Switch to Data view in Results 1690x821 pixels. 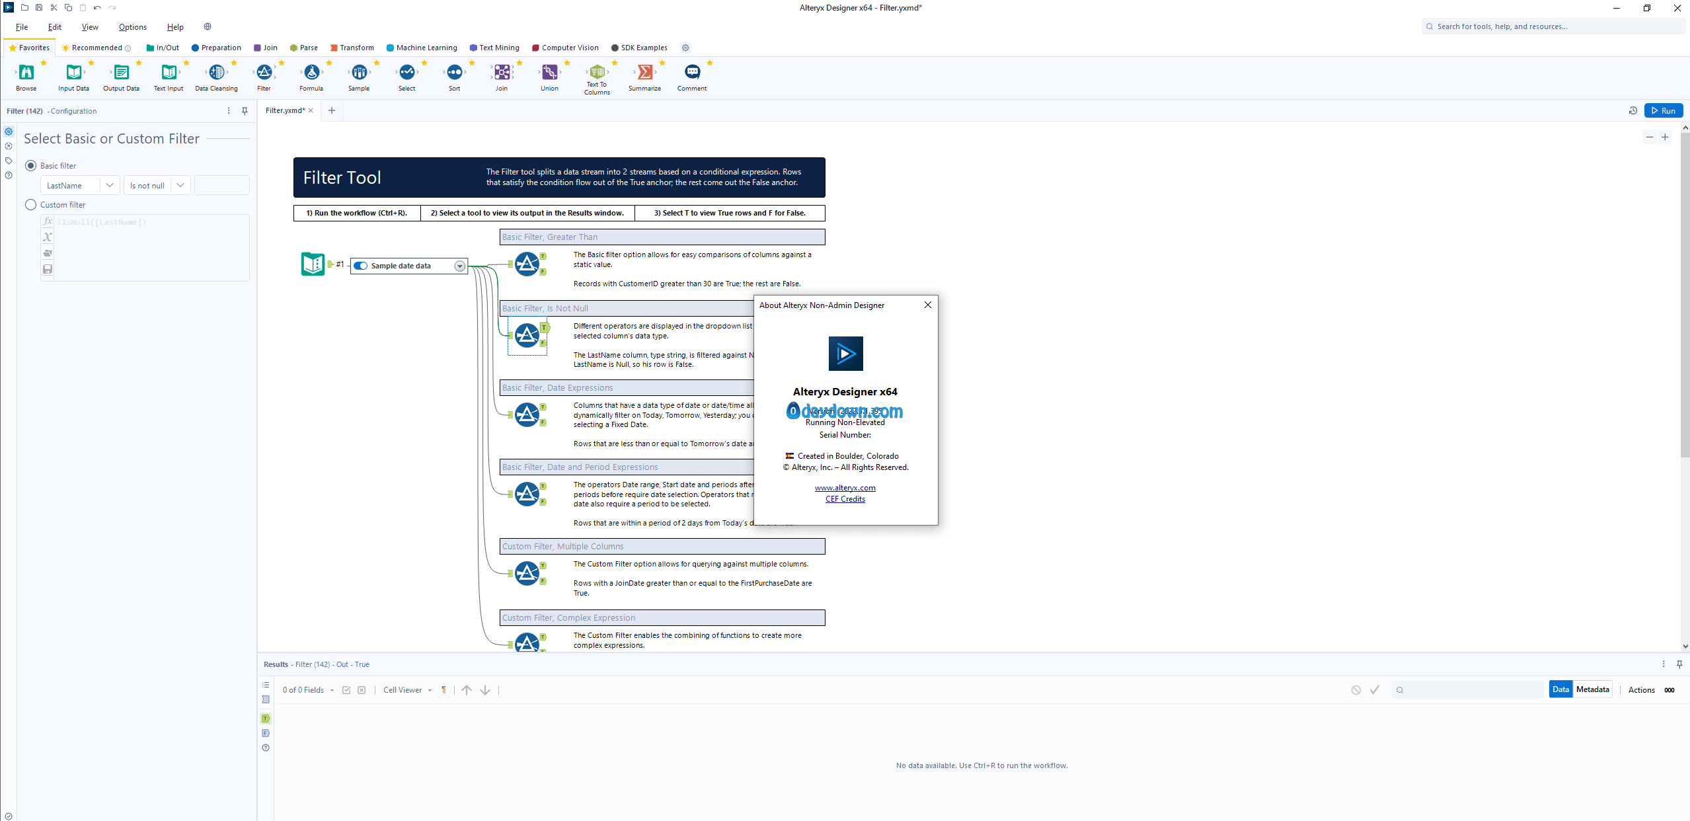click(1561, 689)
